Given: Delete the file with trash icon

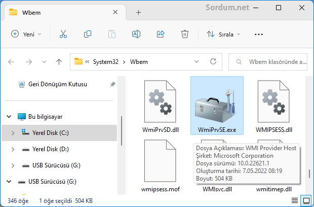Looking at the screenshot, I should click(x=185, y=34).
